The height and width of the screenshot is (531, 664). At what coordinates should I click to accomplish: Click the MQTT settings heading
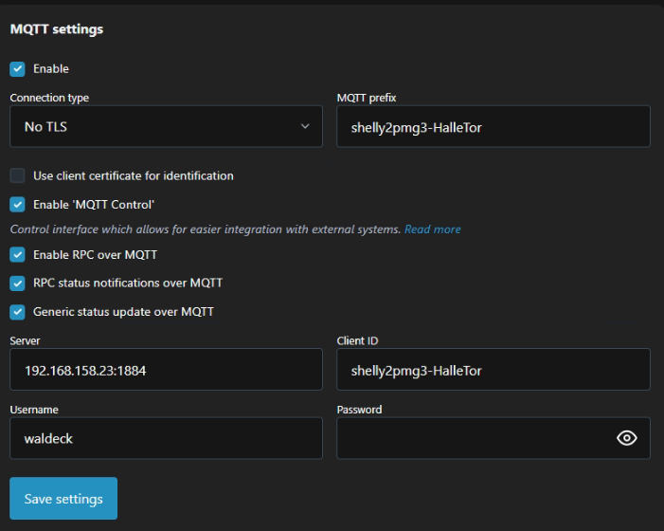(x=57, y=29)
